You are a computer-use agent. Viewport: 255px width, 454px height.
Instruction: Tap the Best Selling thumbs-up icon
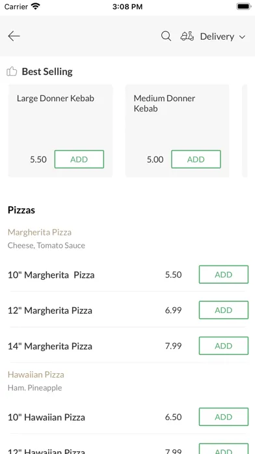click(12, 71)
